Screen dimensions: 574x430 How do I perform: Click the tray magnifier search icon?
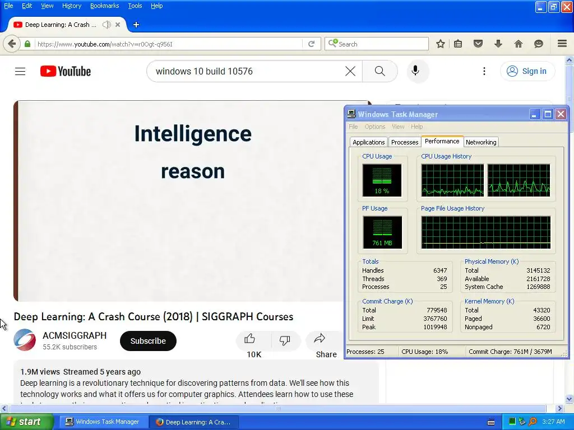[533, 422]
